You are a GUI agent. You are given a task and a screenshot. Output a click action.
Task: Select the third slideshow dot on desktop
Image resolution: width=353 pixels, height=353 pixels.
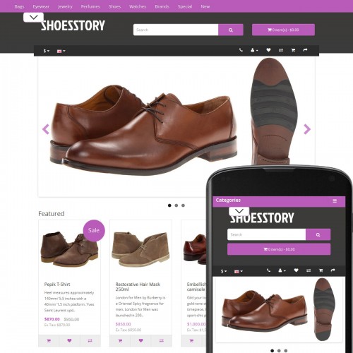pos(183,205)
